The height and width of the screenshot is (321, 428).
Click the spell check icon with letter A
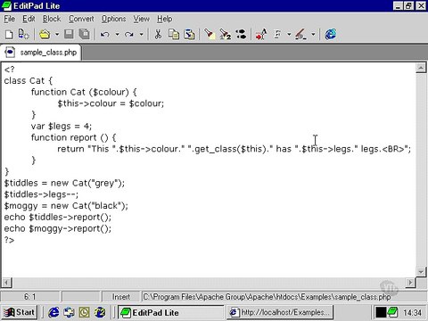[x=261, y=35]
